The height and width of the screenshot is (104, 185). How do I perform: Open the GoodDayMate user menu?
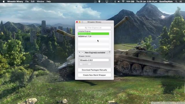tap(166, 1)
